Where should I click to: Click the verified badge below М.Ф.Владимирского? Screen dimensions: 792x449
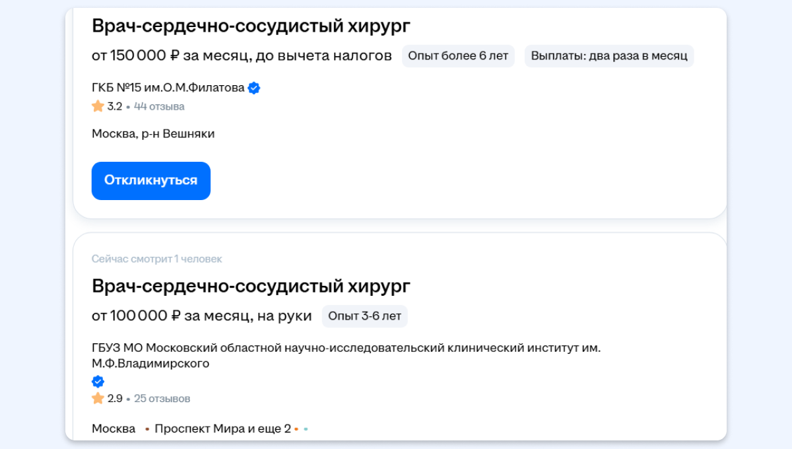98,382
